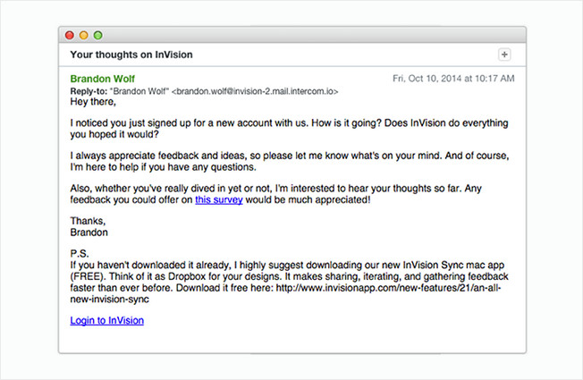583x380 pixels.
Task: Click the plus button beside the subject
Action: pyautogui.click(x=504, y=55)
